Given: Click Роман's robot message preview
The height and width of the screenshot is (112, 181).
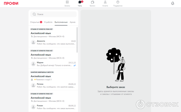Looking at the screenshot, I should tap(56, 108).
